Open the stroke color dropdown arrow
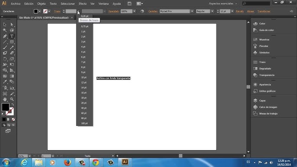 point(49,11)
